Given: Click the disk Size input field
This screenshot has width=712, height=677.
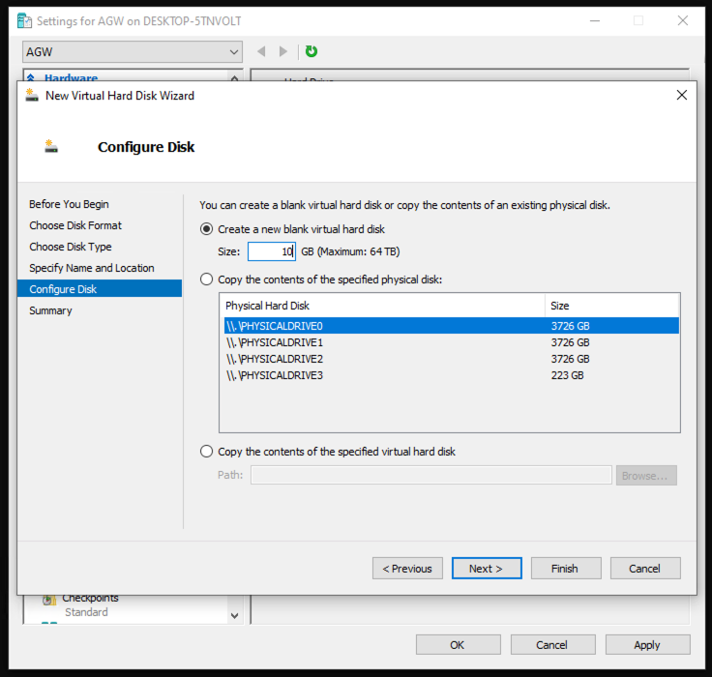Looking at the screenshot, I should point(271,251).
